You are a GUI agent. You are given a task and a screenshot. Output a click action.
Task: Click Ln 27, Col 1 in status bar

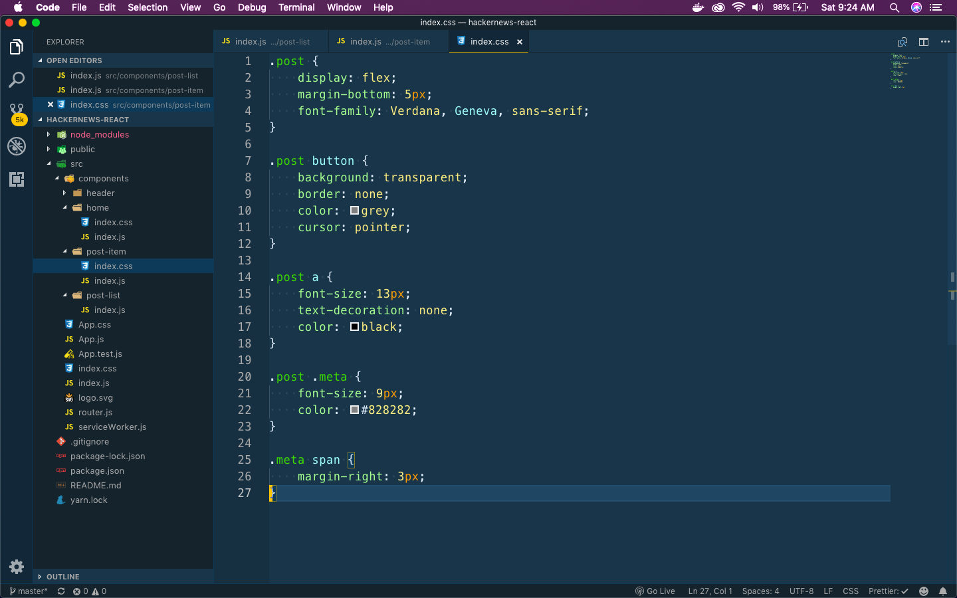coord(710,591)
